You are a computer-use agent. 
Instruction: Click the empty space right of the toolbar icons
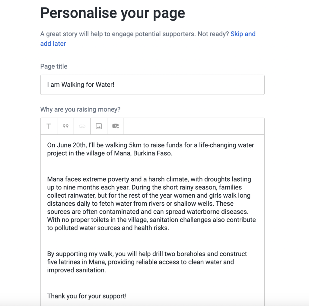(194, 126)
